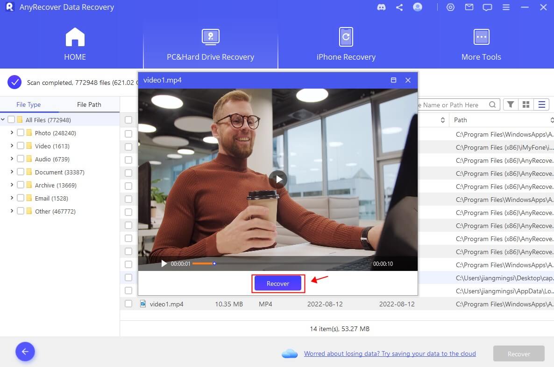Open the feedback mail icon
This screenshot has height=367, width=554.
[469, 7]
